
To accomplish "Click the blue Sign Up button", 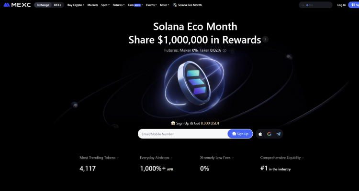I will pyautogui.click(x=240, y=134).
